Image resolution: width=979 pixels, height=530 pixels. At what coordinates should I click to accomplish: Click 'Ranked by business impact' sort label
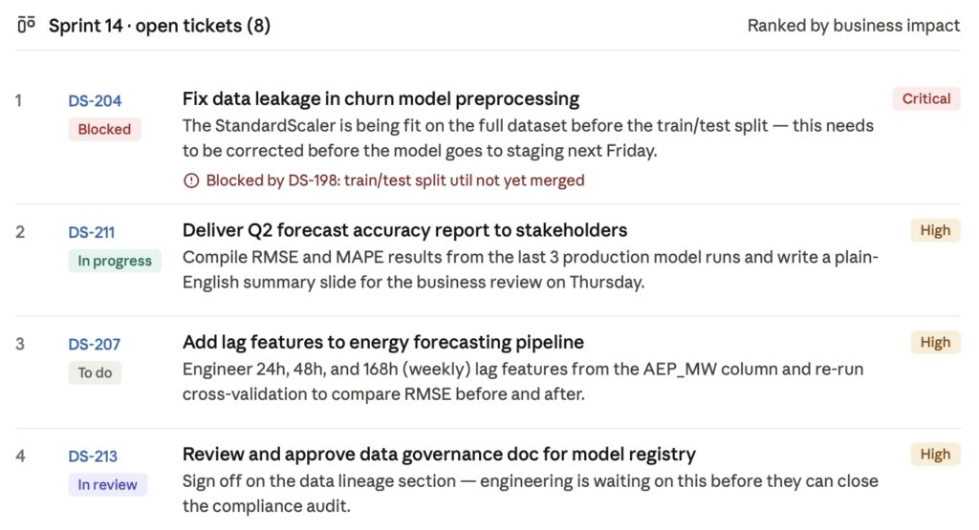[x=854, y=26]
